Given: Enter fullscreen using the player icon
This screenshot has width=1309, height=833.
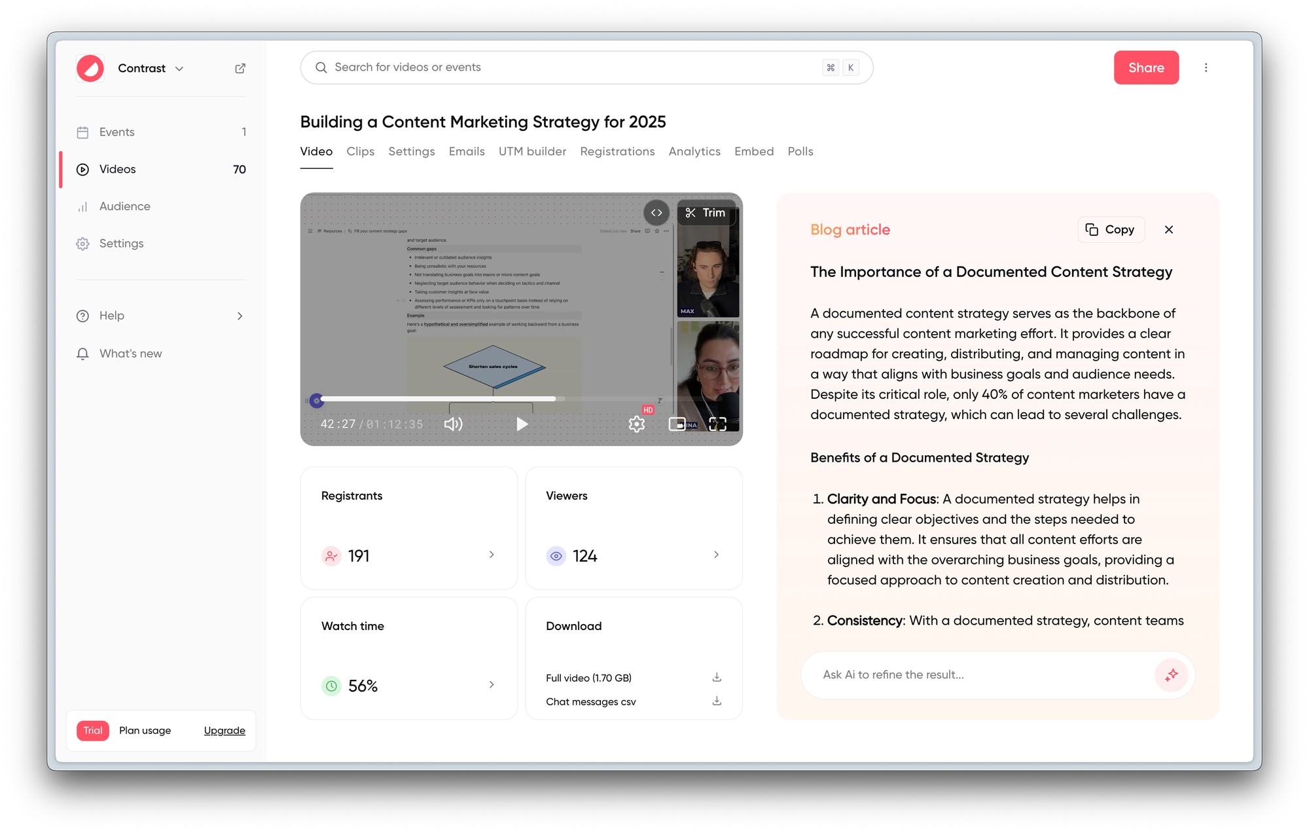Looking at the screenshot, I should pos(717,424).
